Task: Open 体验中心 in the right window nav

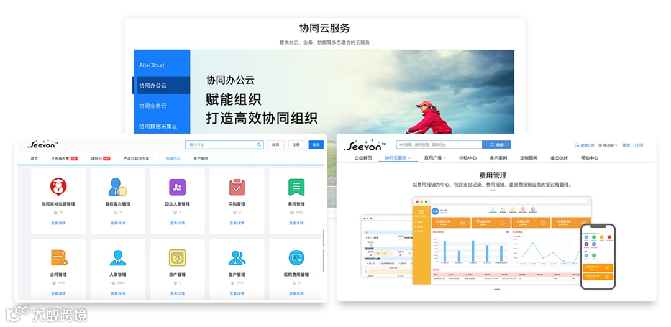Action: (x=468, y=158)
